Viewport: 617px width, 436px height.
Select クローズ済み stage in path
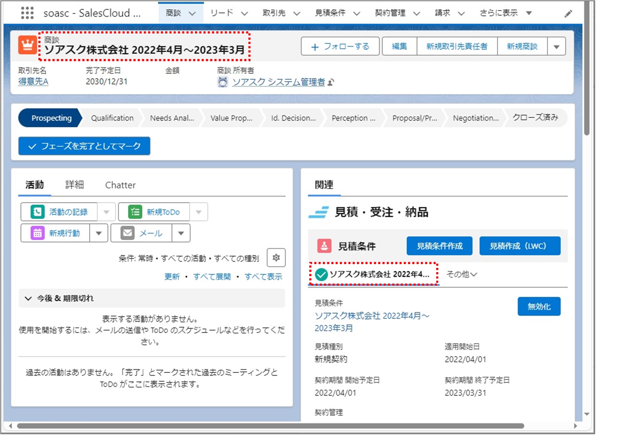536,118
